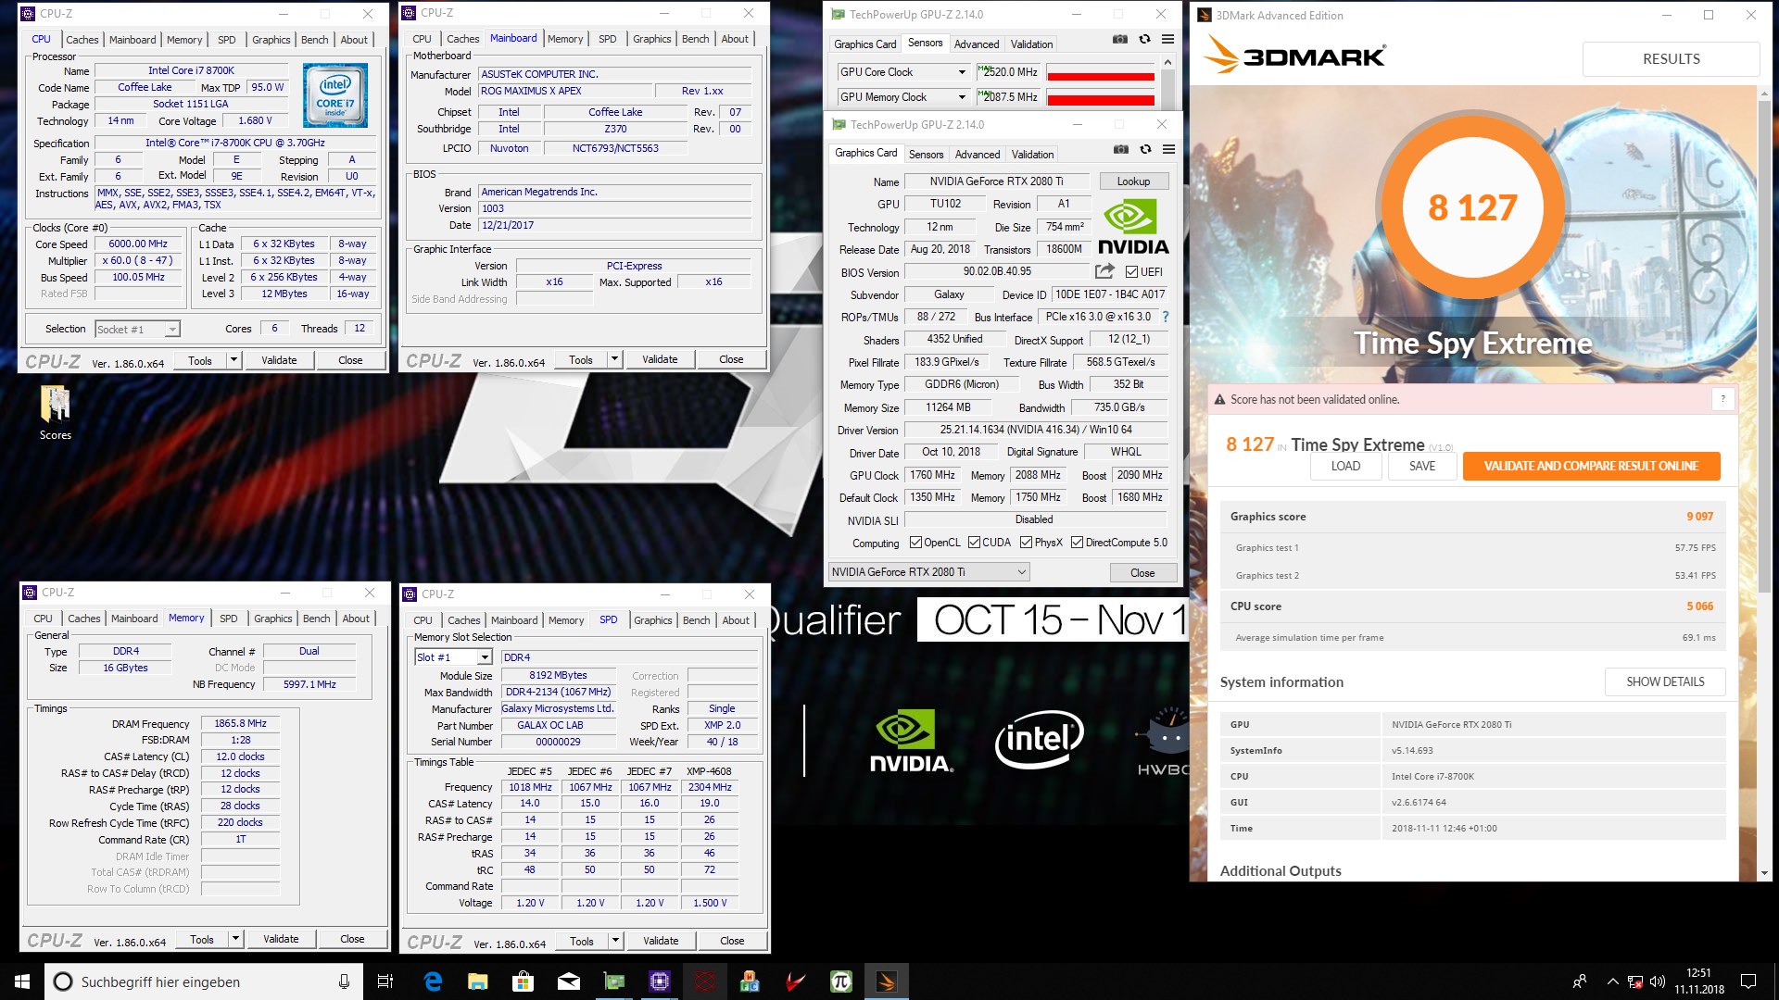Open Tools dropdown arrow in CPU-Z Processor window

pos(233,360)
